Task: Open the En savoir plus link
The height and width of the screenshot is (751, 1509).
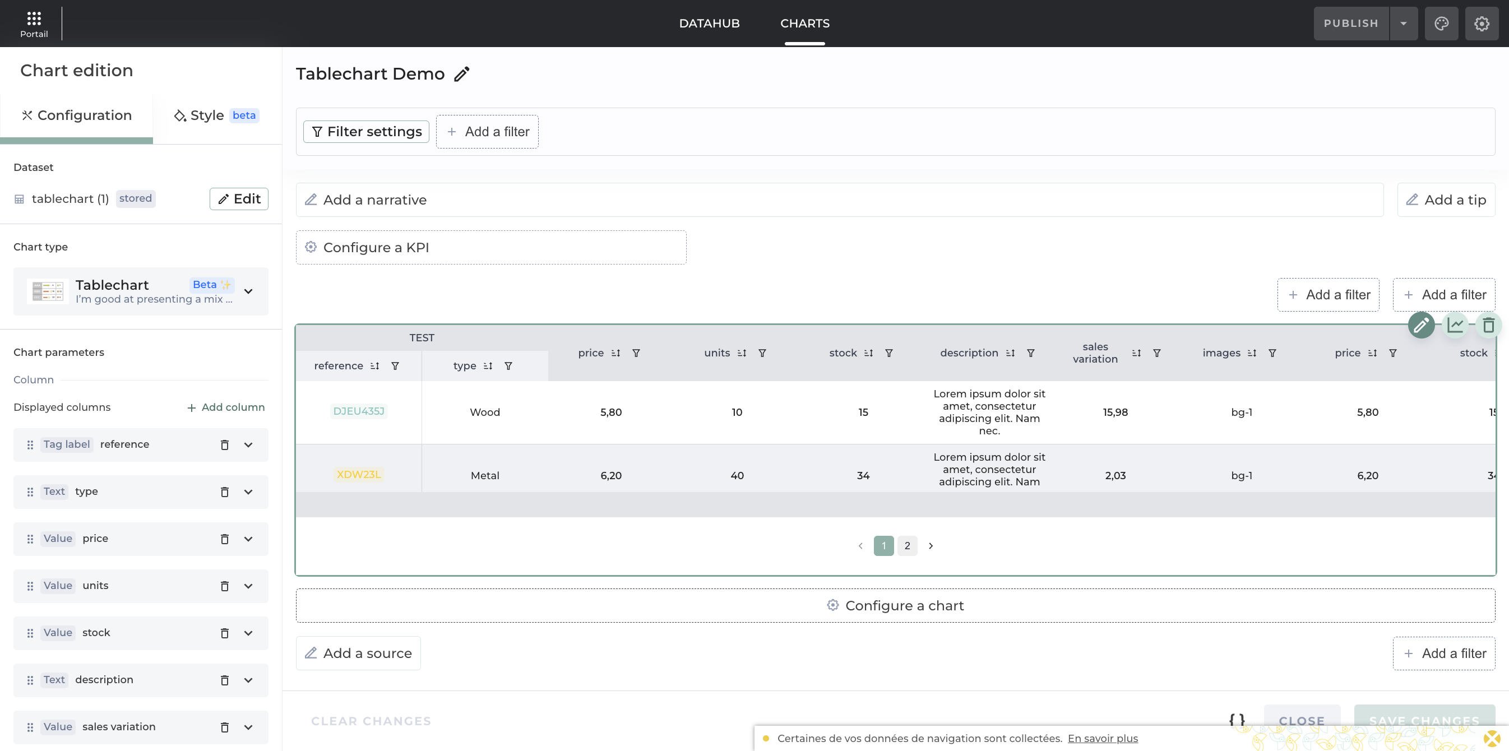Action: [1102, 738]
